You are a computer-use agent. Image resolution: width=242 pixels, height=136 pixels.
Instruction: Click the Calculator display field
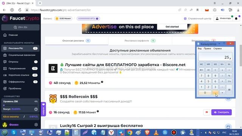tap(215, 57)
